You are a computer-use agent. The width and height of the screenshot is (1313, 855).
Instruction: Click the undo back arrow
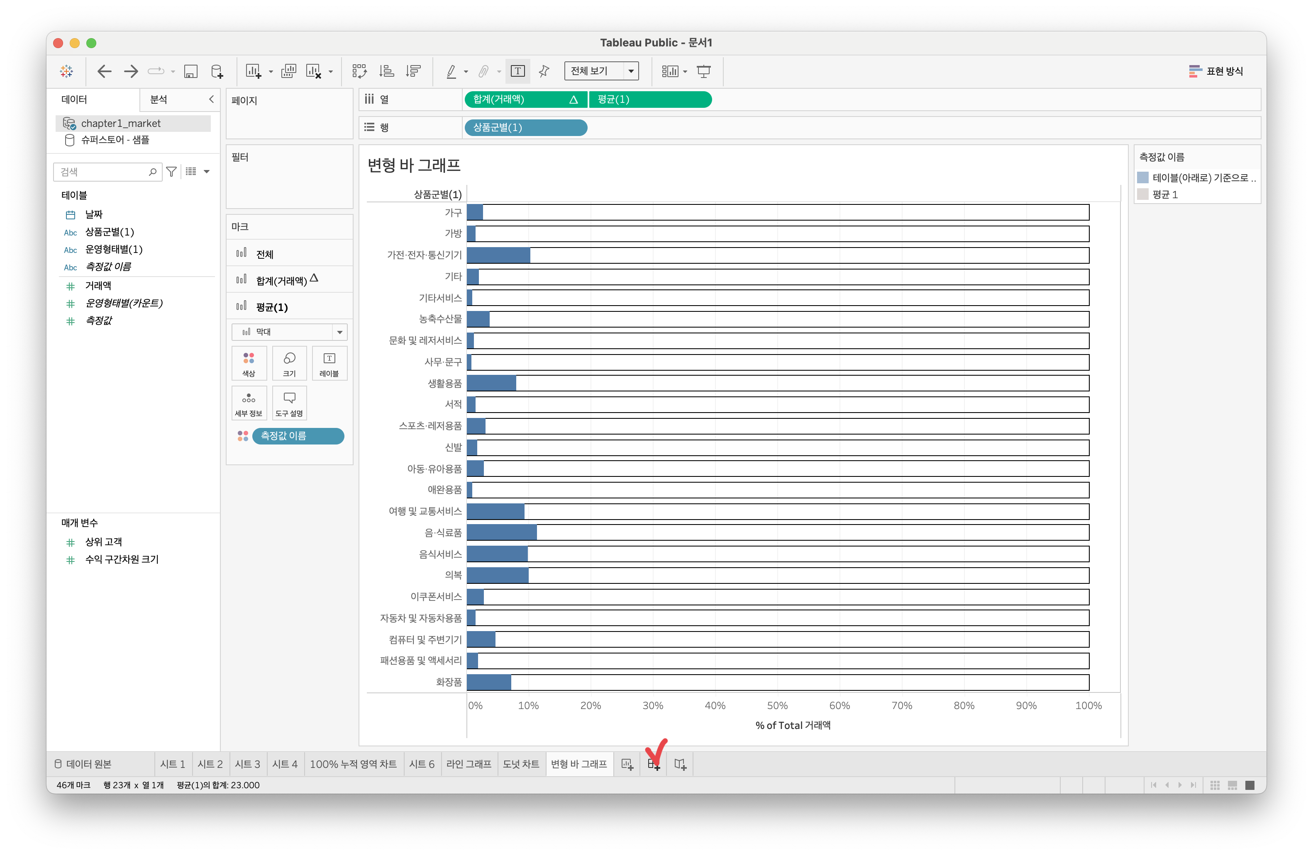click(104, 71)
